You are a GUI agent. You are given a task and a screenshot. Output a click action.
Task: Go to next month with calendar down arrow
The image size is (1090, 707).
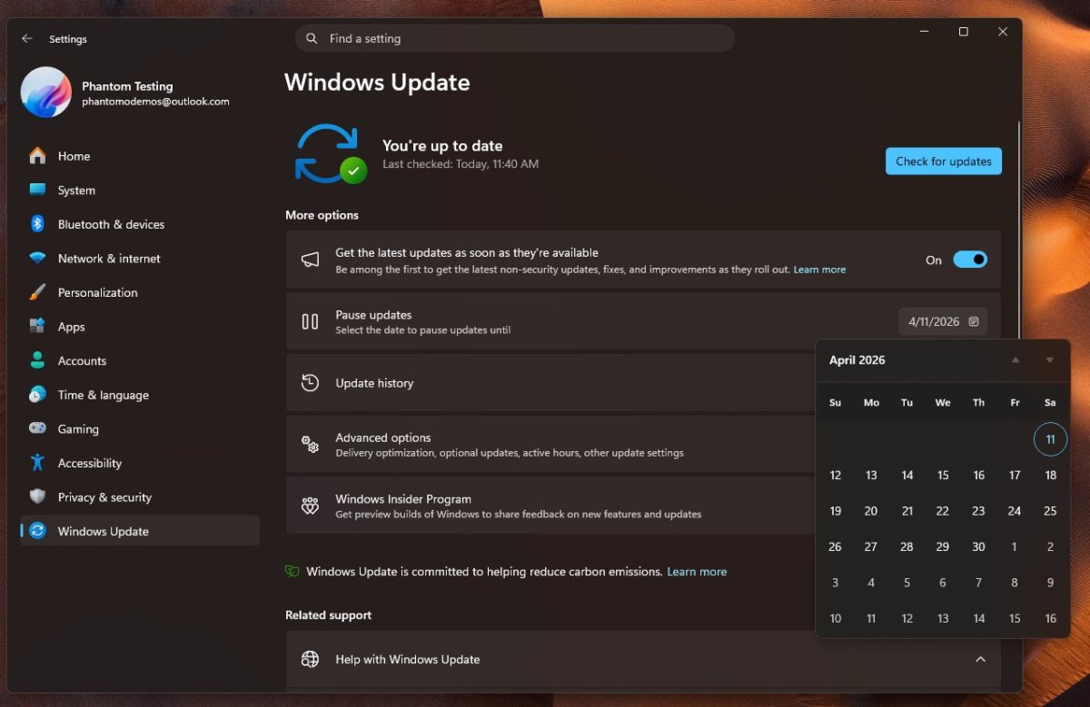pyautogui.click(x=1050, y=359)
